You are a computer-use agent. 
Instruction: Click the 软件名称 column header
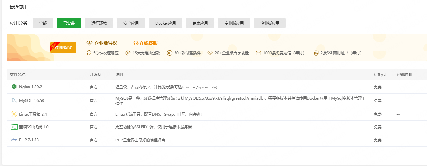pos(18,74)
